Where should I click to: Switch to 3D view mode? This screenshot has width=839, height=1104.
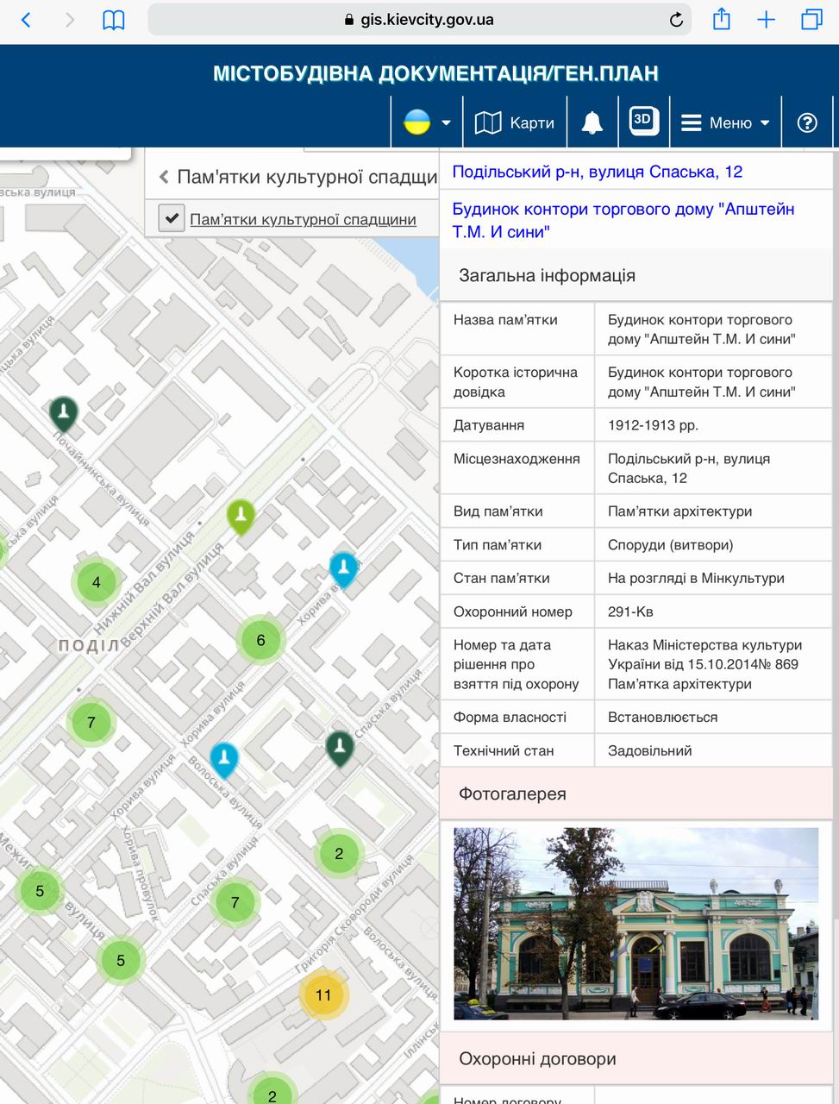click(x=644, y=122)
